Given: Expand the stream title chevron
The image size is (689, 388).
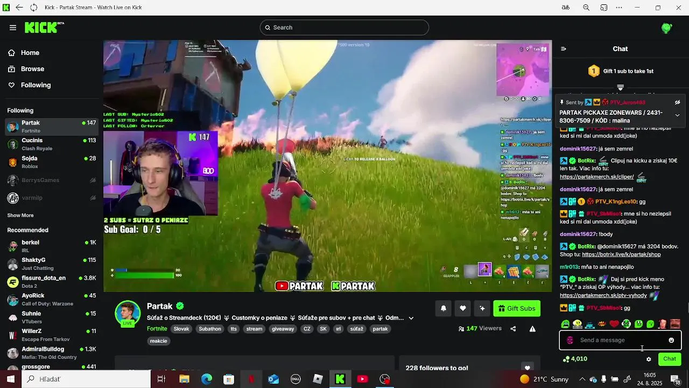Looking at the screenshot, I should click(411, 318).
